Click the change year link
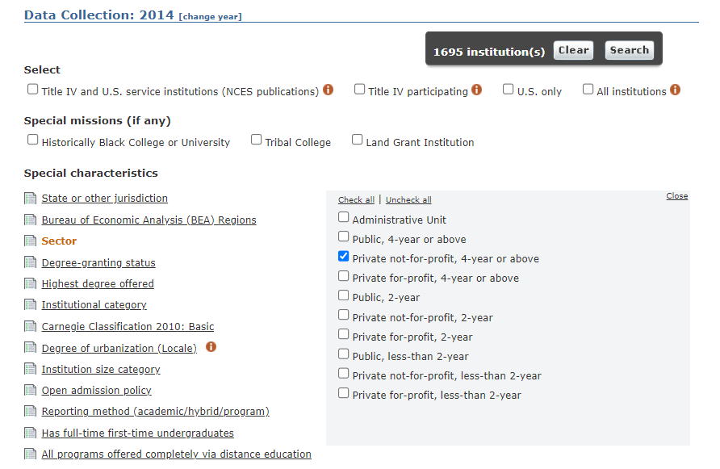720x469 pixels. (210, 17)
